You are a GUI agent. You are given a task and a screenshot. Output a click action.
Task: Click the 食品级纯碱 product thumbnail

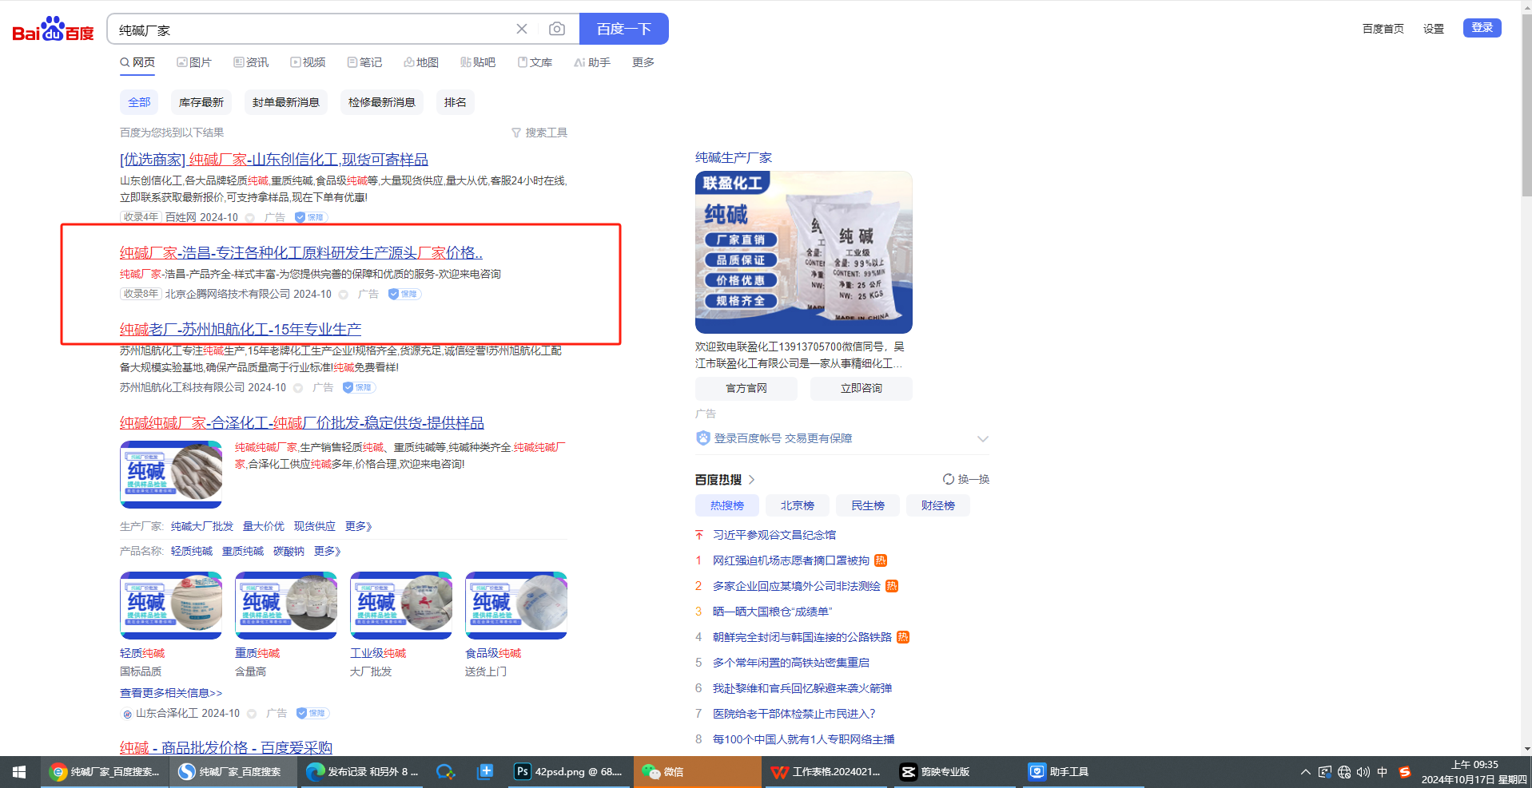click(516, 605)
